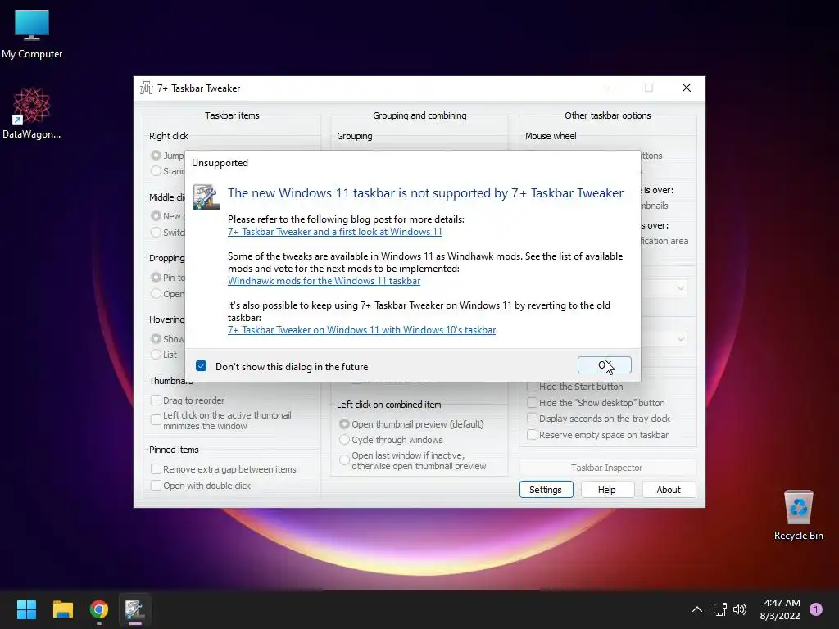Select Open thumbnail preview (default) option
This screenshot has width=839, height=629.
pos(345,423)
